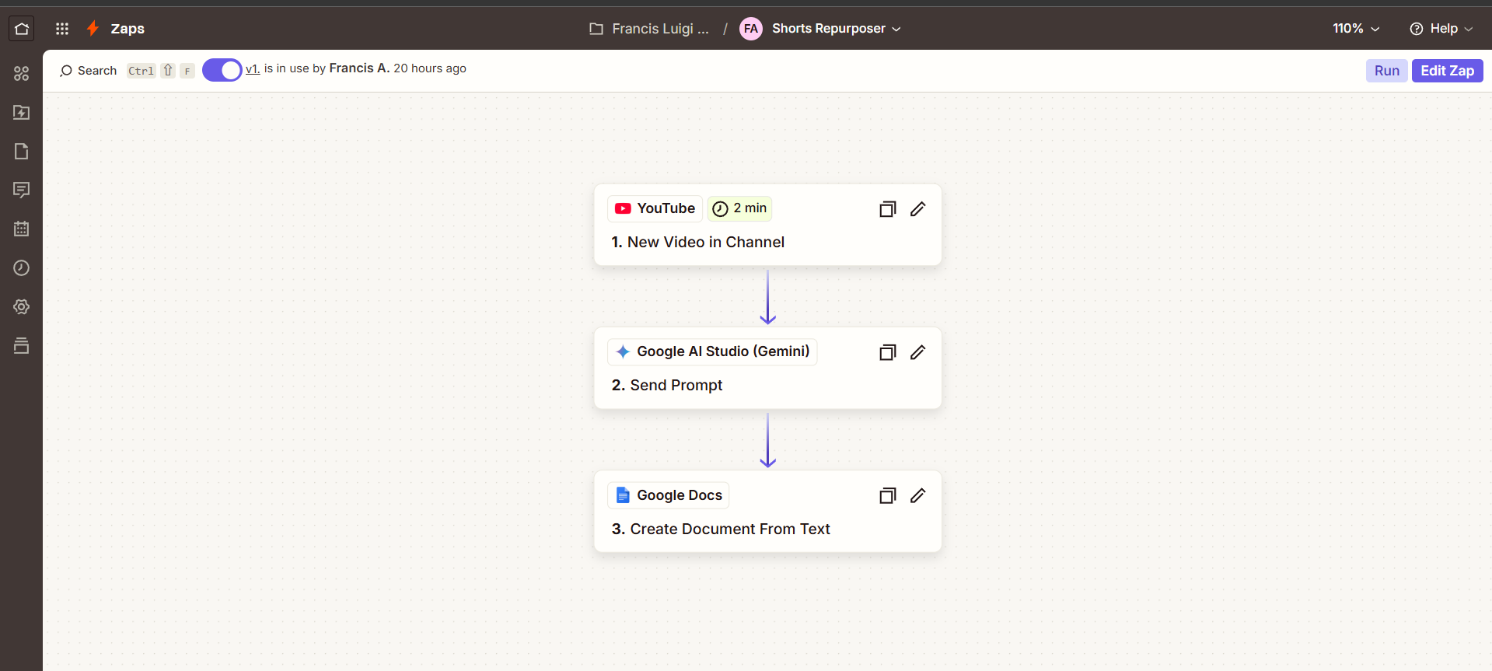The height and width of the screenshot is (671, 1492).
Task: Edit the YouTube step with pencil icon
Action: (918, 209)
